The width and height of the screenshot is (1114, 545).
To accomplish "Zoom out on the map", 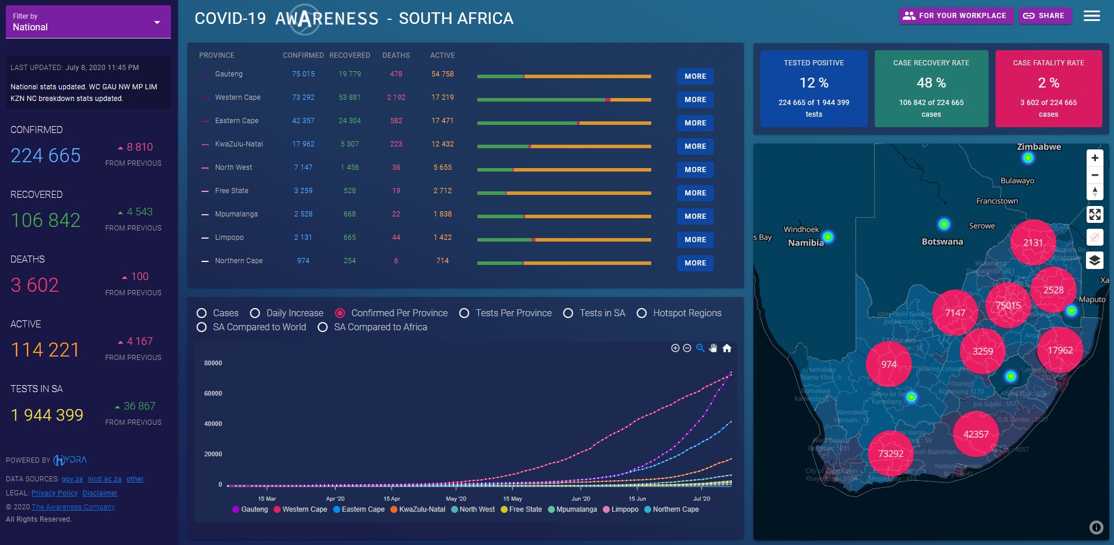I will pyautogui.click(x=1095, y=175).
